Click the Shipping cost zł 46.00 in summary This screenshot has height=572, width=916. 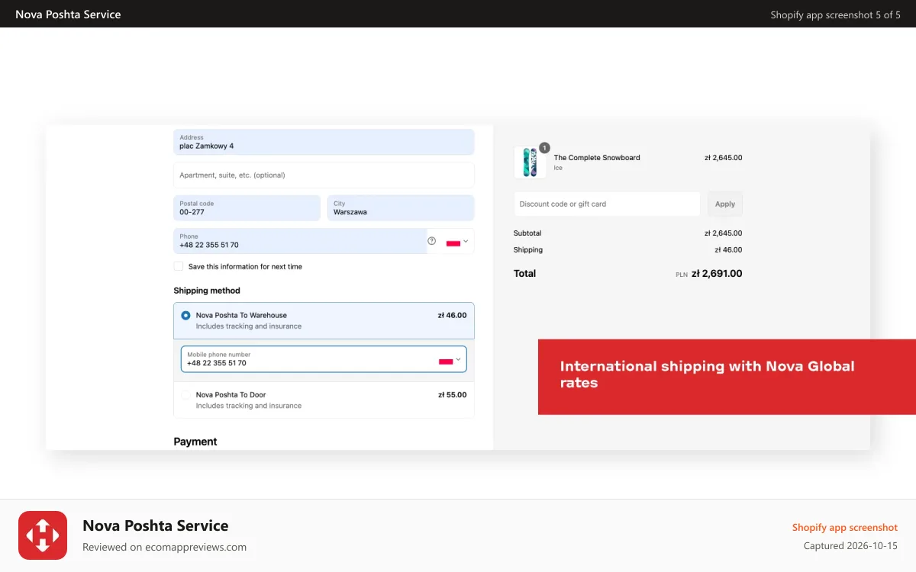coord(728,250)
